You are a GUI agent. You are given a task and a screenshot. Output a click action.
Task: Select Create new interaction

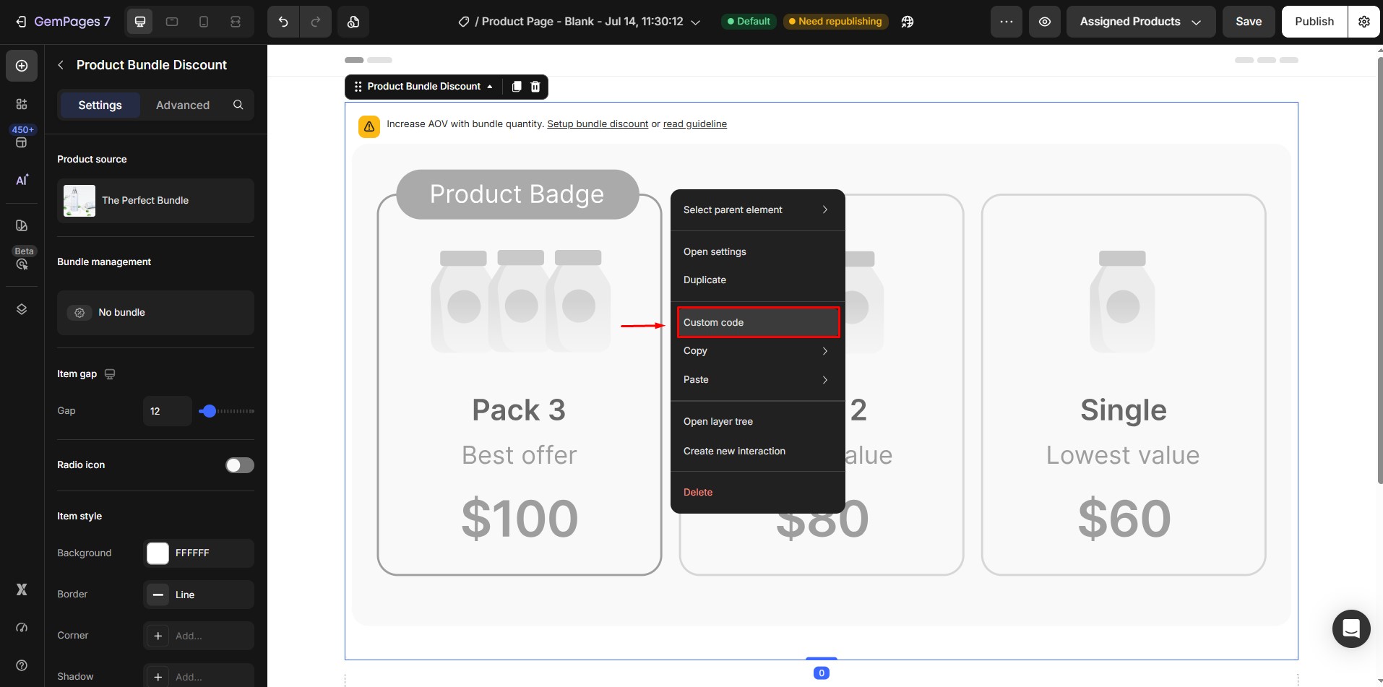(757, 451)
